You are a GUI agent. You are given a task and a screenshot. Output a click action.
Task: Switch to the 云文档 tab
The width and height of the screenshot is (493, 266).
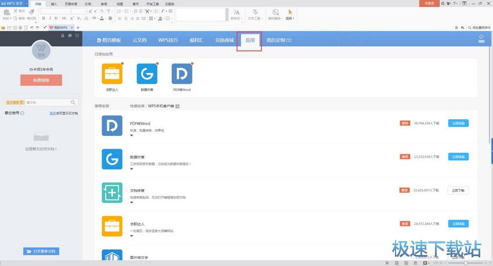click(140, 40)
